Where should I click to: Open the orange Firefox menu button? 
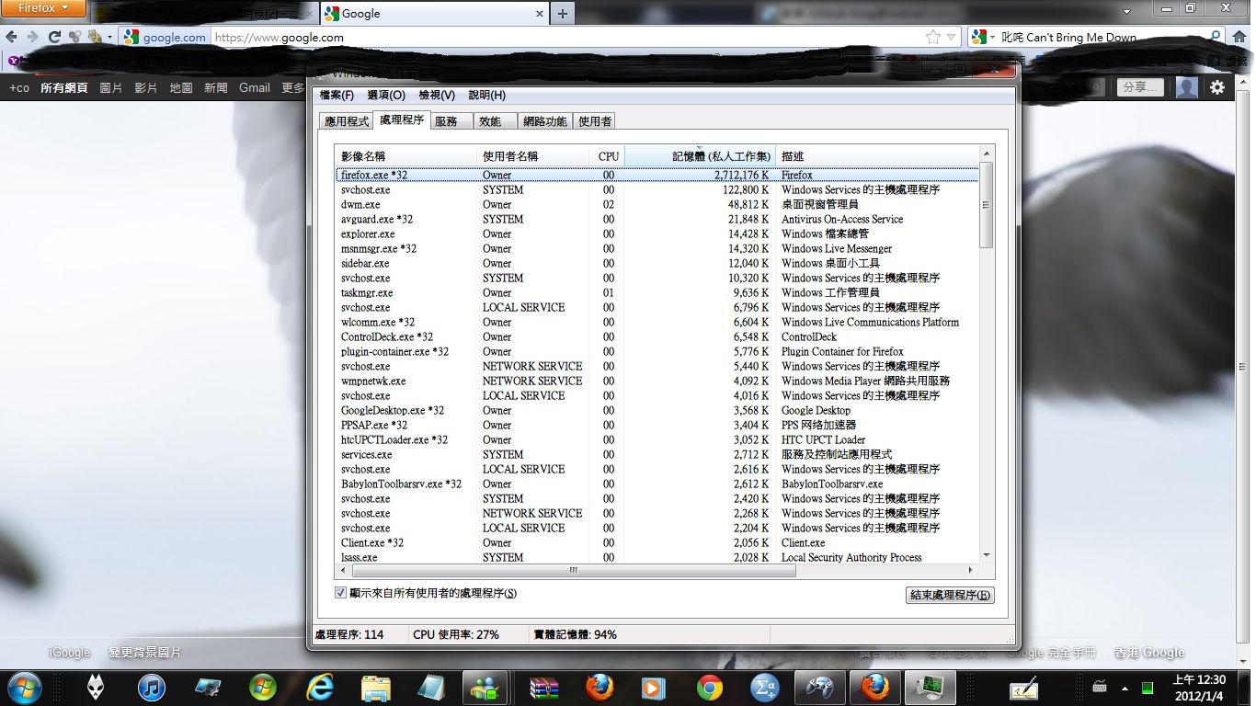pyautogui.click(x=43, y=8)
